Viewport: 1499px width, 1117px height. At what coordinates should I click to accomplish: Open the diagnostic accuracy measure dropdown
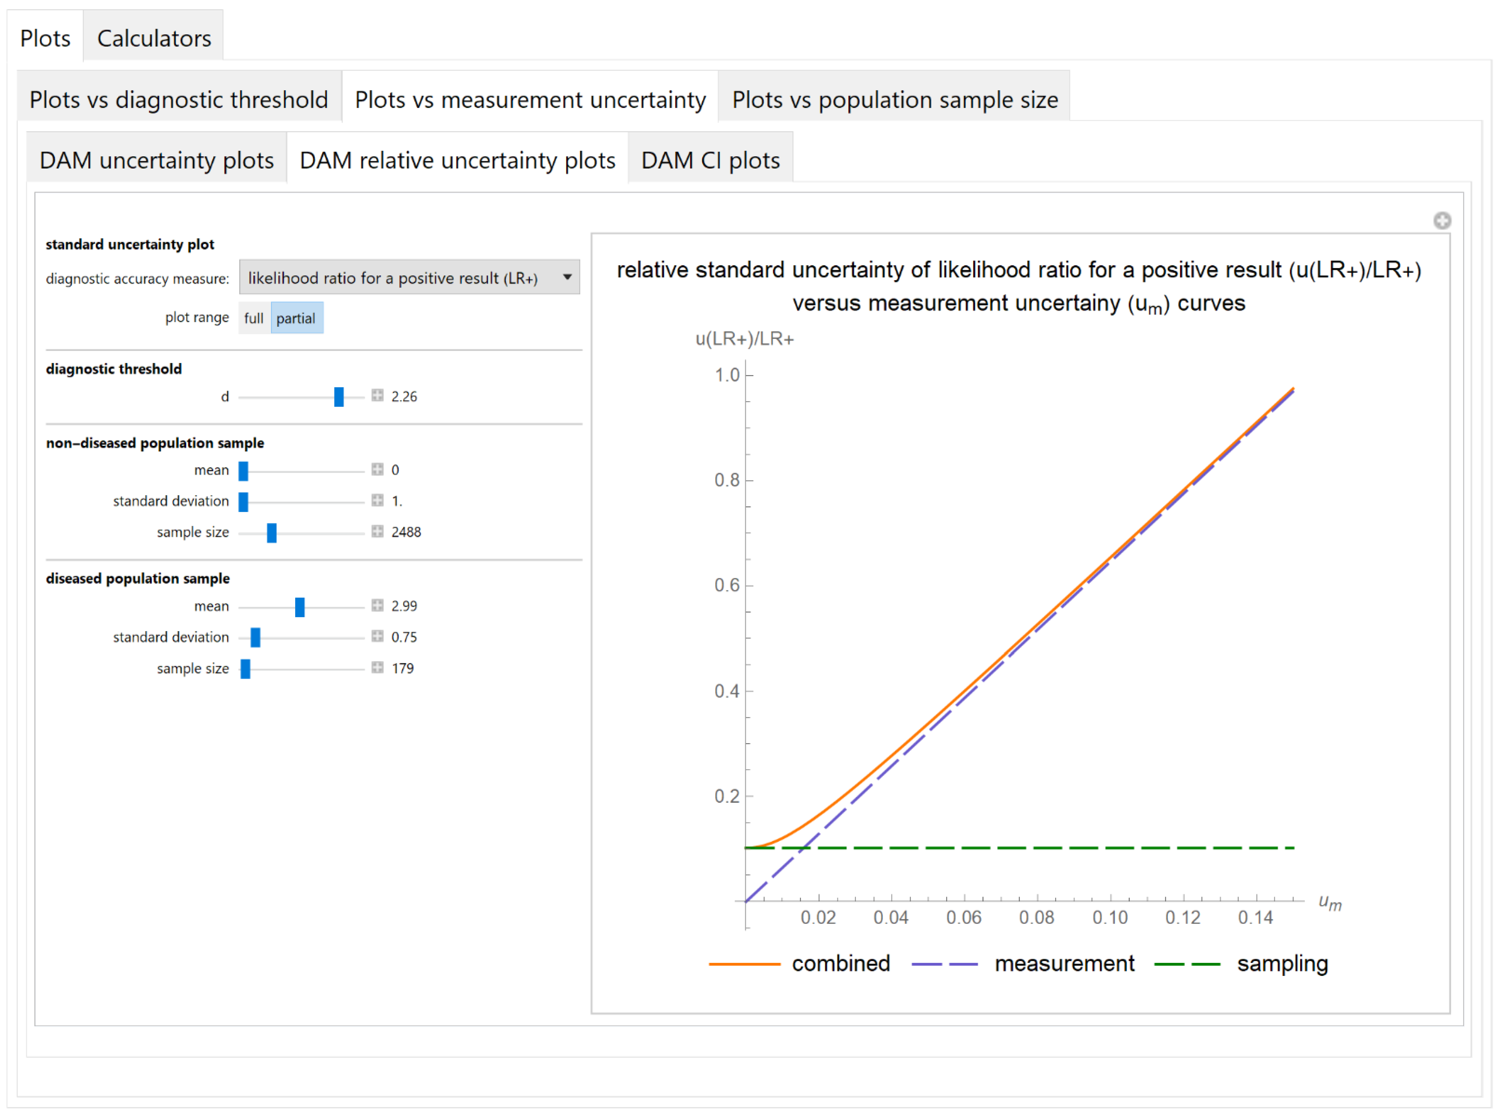[409, 277]
